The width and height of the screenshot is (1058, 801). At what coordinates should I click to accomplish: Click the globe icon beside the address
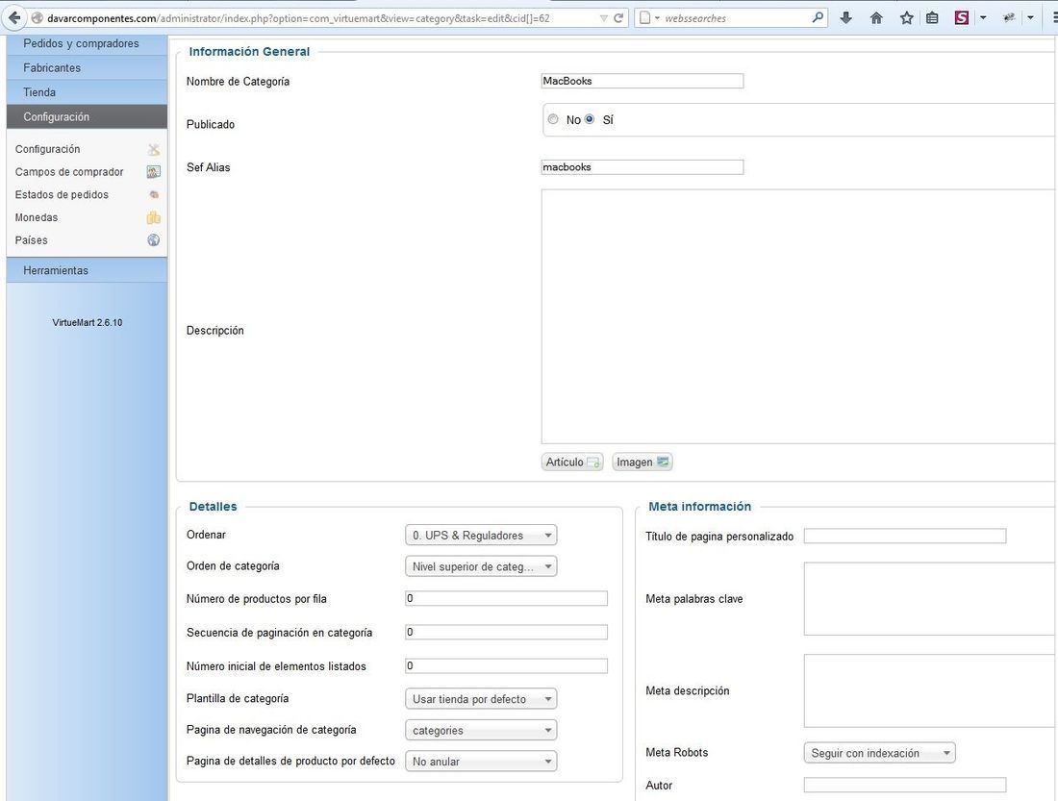click(x=38, y=18)
